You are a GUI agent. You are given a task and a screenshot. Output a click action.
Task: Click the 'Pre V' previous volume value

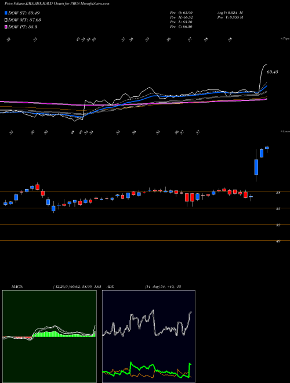(x=230, y=17)
